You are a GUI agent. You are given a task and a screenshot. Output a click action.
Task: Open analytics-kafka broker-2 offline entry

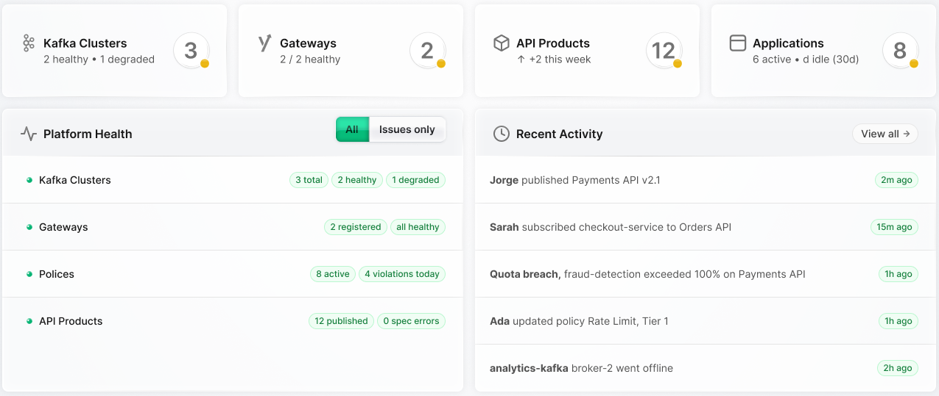click(705, 368)
